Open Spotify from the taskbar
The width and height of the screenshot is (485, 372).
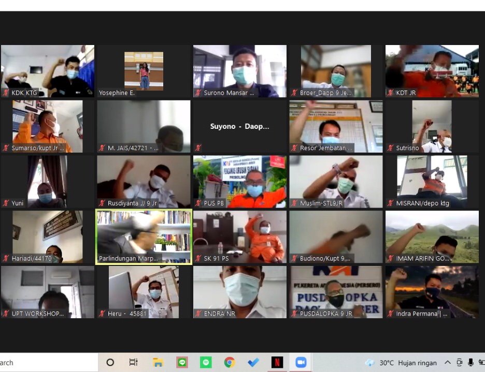[206, 362]
